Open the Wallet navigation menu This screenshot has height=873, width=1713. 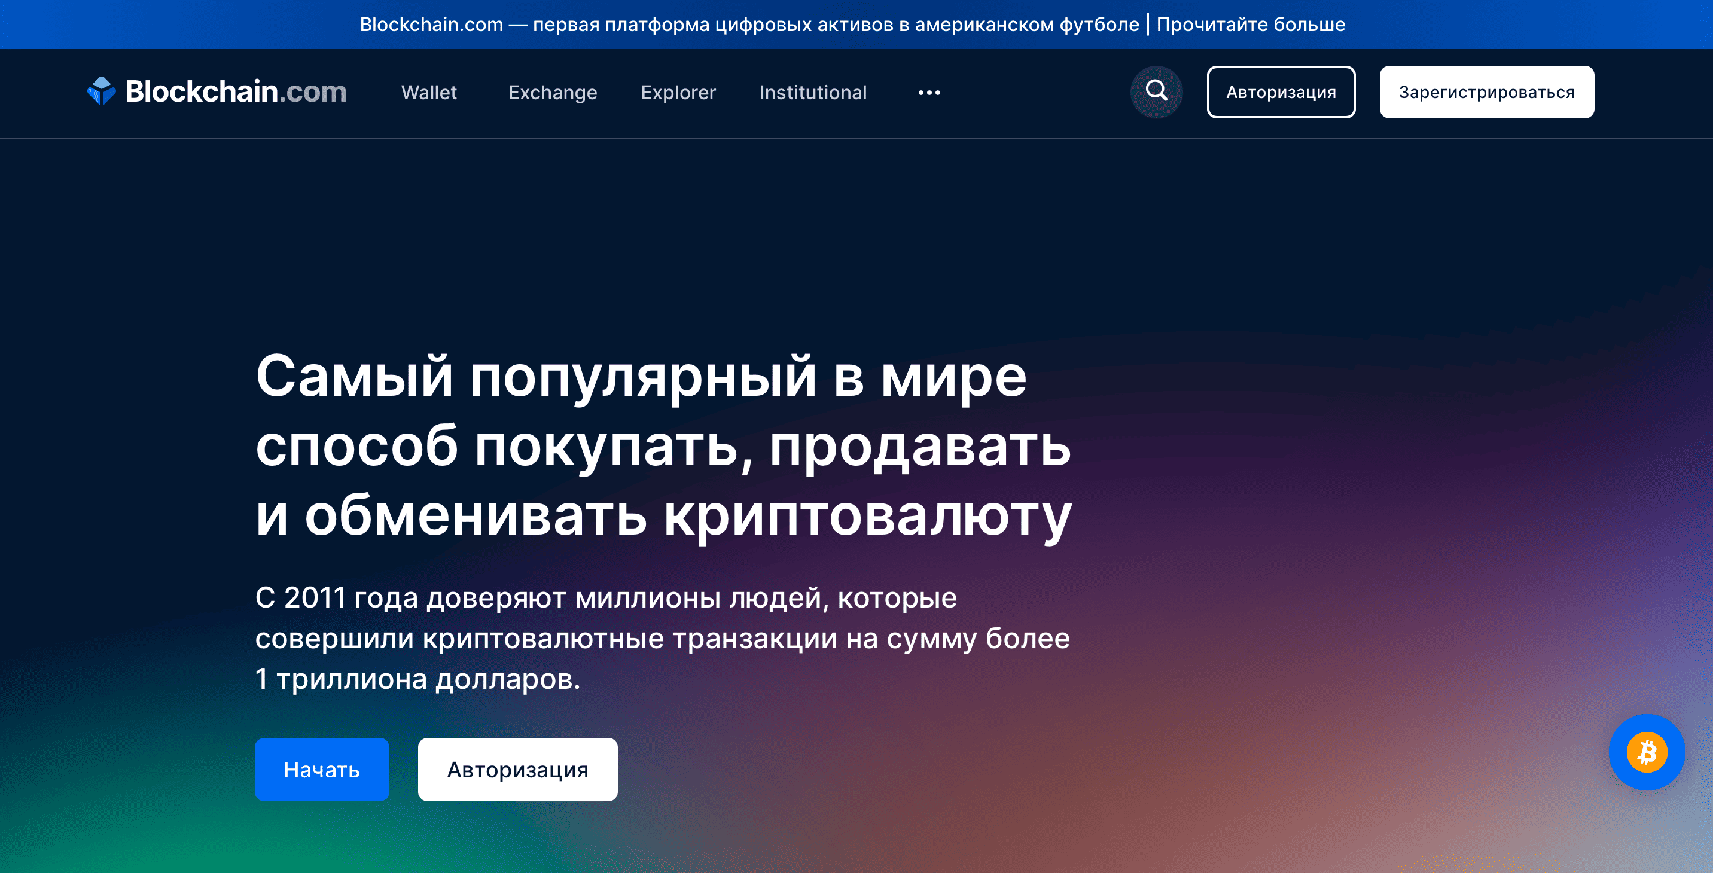[429, 93]
